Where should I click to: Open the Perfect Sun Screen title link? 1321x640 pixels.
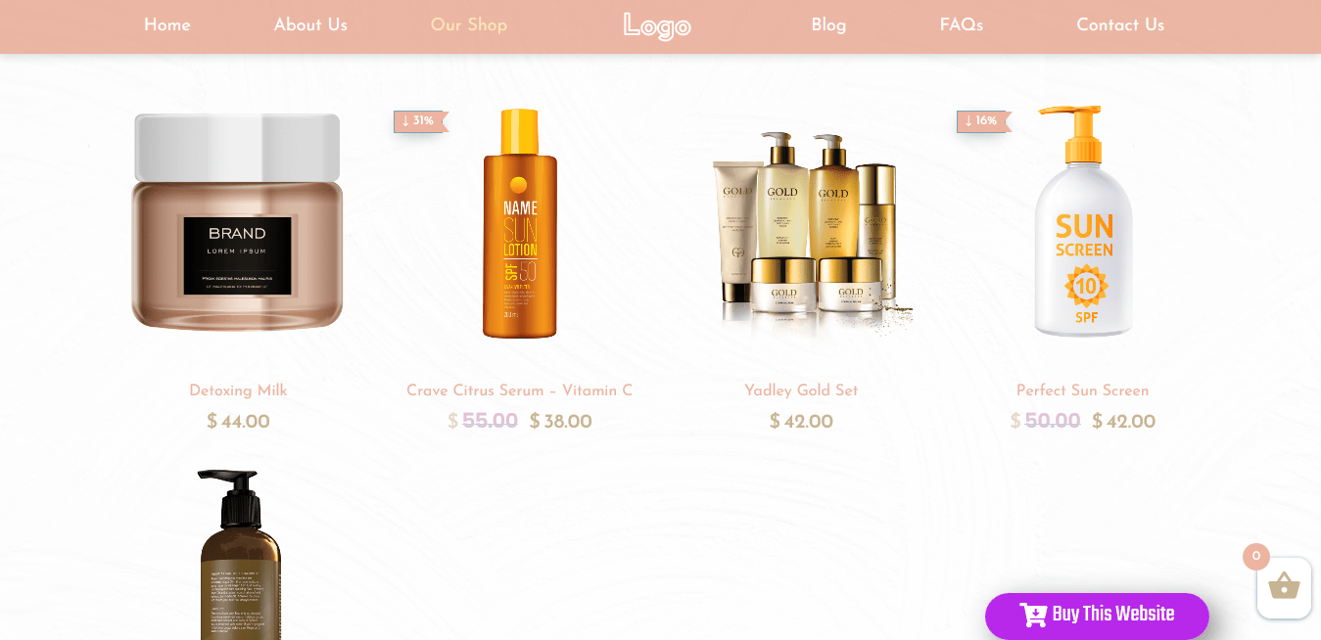pyautogui.click(x=1082, y=391)
